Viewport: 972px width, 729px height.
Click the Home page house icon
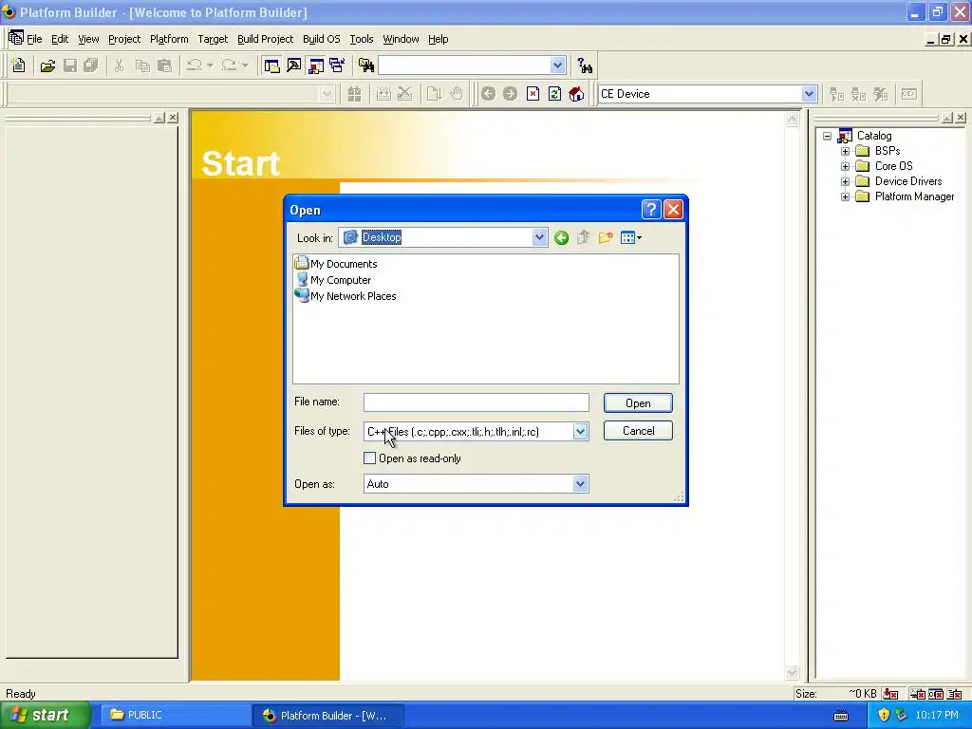tap(576, 94)
